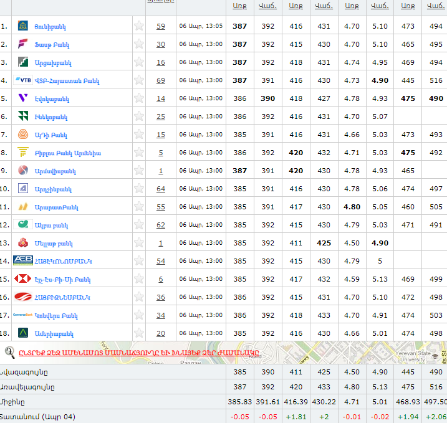Click the Evocabank purple V logo

[x=23, y=98]
